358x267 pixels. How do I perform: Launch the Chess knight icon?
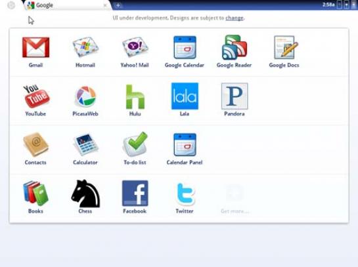[x=85, y=194]
